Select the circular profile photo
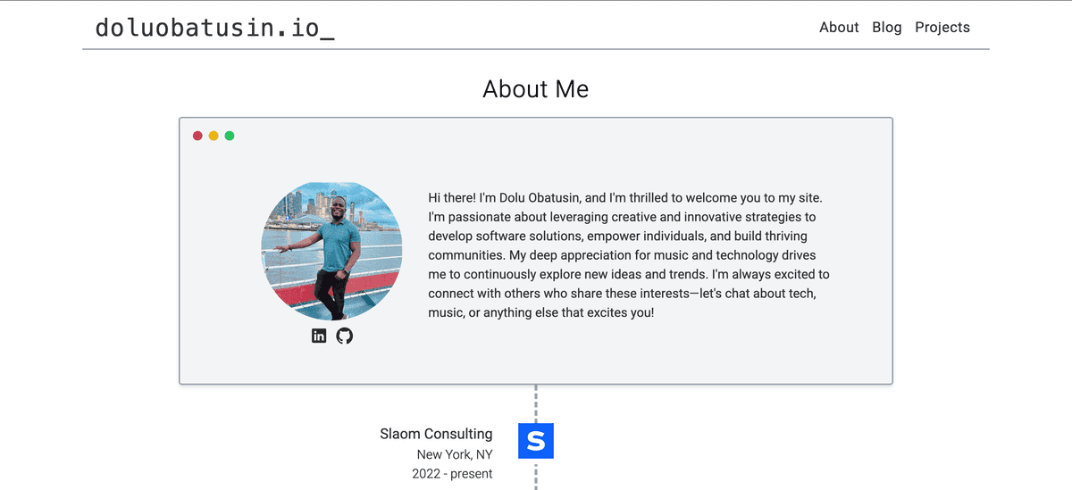This screenshot has height=490, width=1072. click(x=331, y=251)
